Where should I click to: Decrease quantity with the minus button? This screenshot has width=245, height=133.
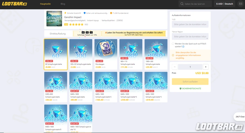coord(175,67)
